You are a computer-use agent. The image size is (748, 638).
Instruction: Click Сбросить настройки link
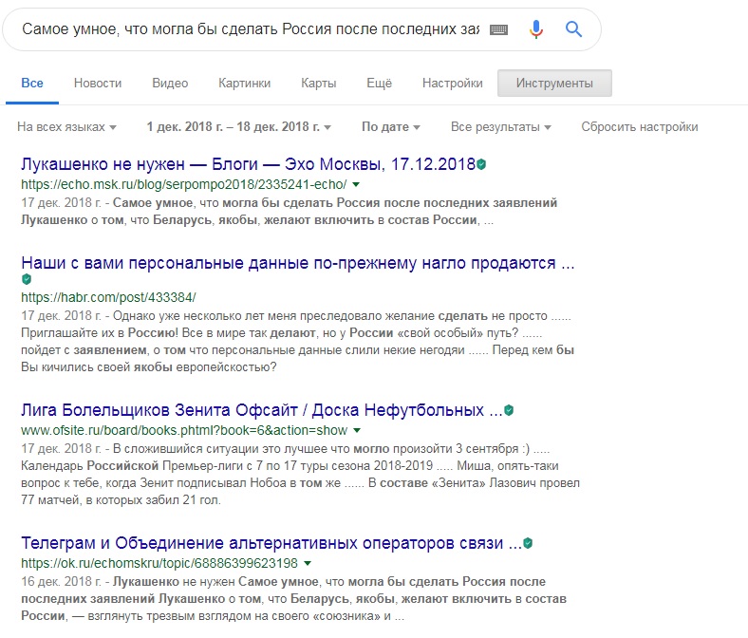point(639,127)
